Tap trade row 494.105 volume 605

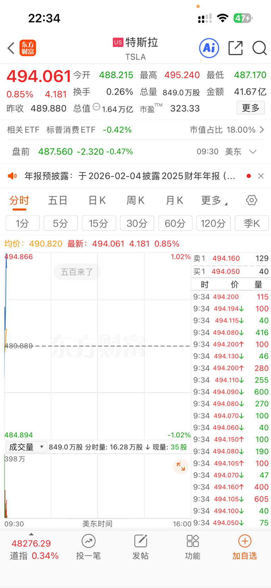point(231,499)
